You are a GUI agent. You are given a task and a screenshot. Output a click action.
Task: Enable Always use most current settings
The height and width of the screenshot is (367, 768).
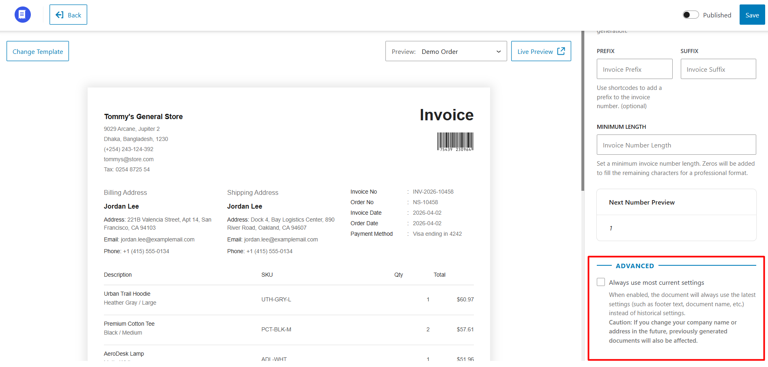[601, 282]
